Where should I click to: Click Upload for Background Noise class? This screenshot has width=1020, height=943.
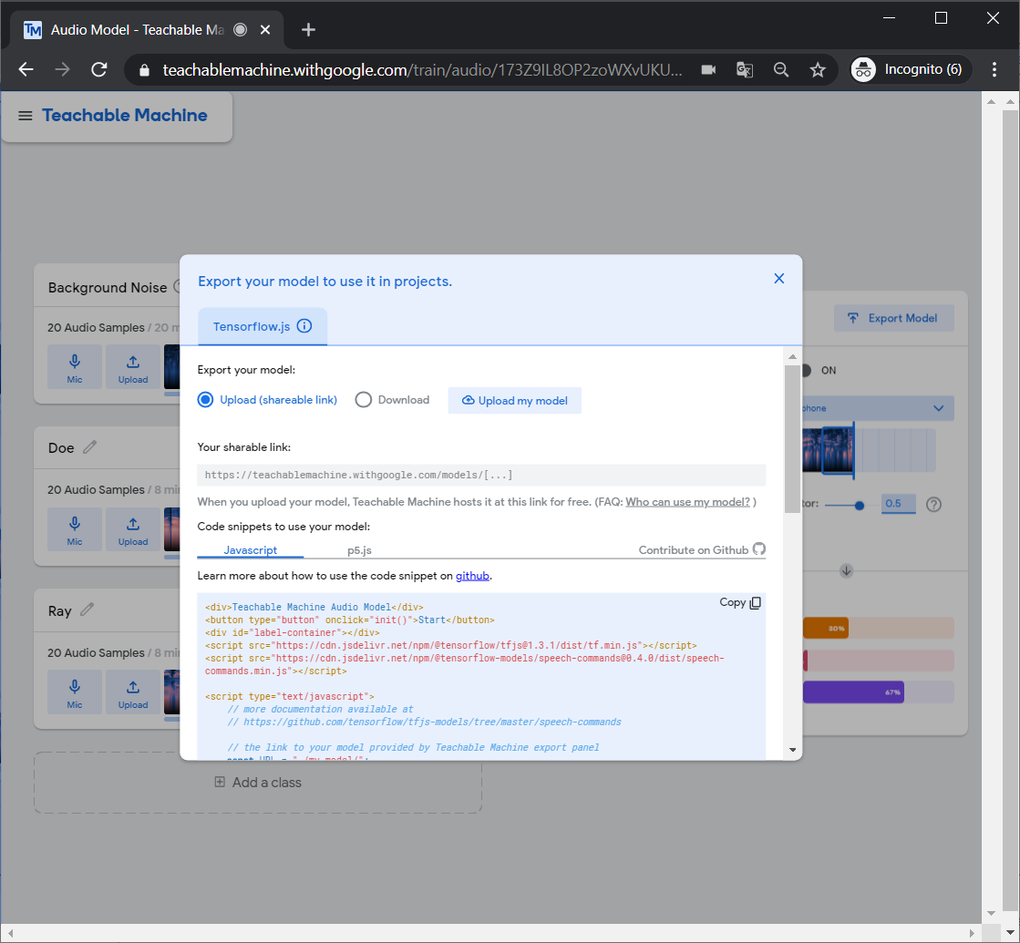click(x=133, y=367)
